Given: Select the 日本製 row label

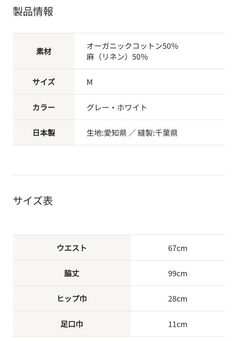Looking at the screenshot, I should tap(44, 133).
